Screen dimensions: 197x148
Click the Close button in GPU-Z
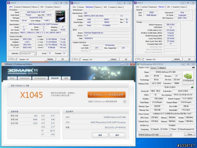point(190,134)
